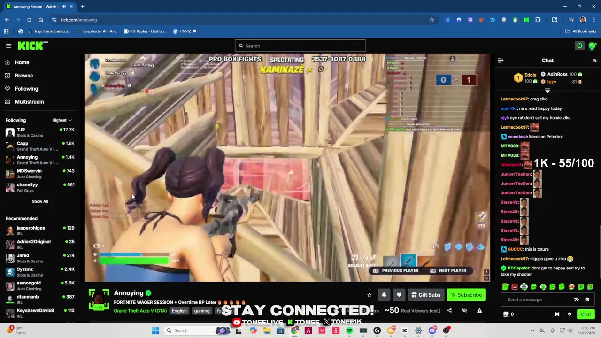Open a new Chrome tab
601x338 pixels.
(x=82, y=7)
